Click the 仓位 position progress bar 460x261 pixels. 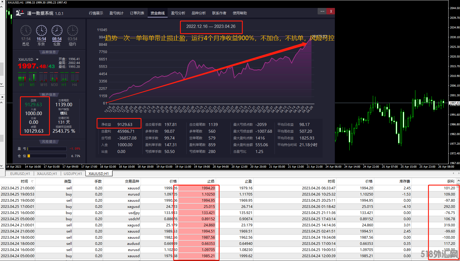click(47, 156)
